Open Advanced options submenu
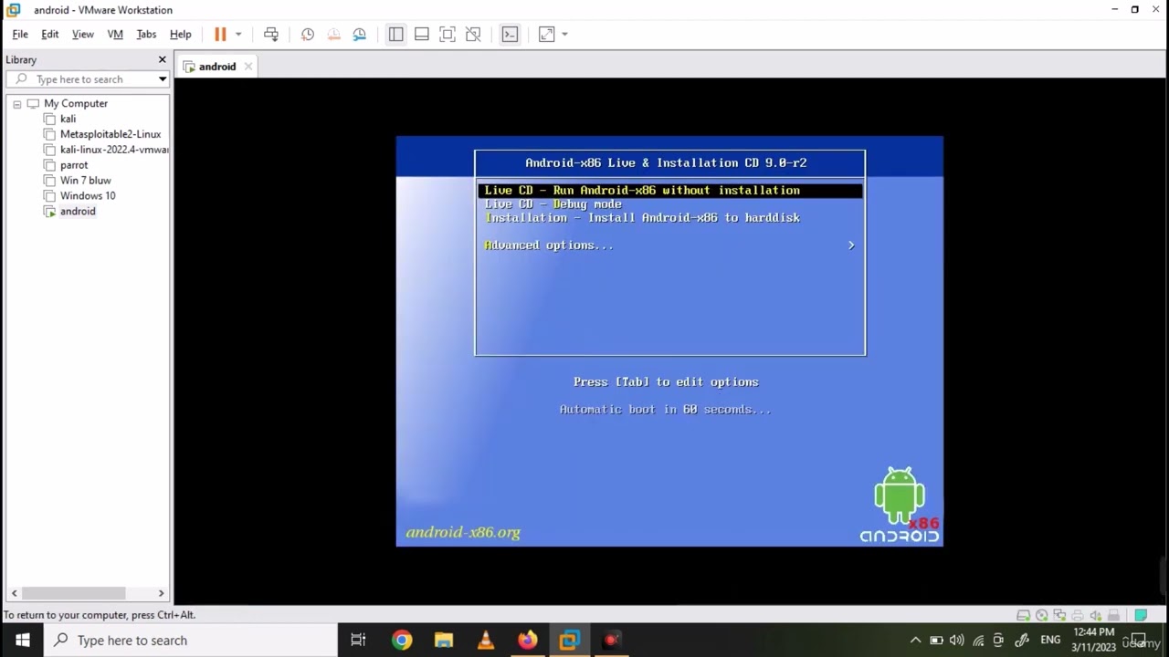The image size is (1169, 657). tap(669, 245)
